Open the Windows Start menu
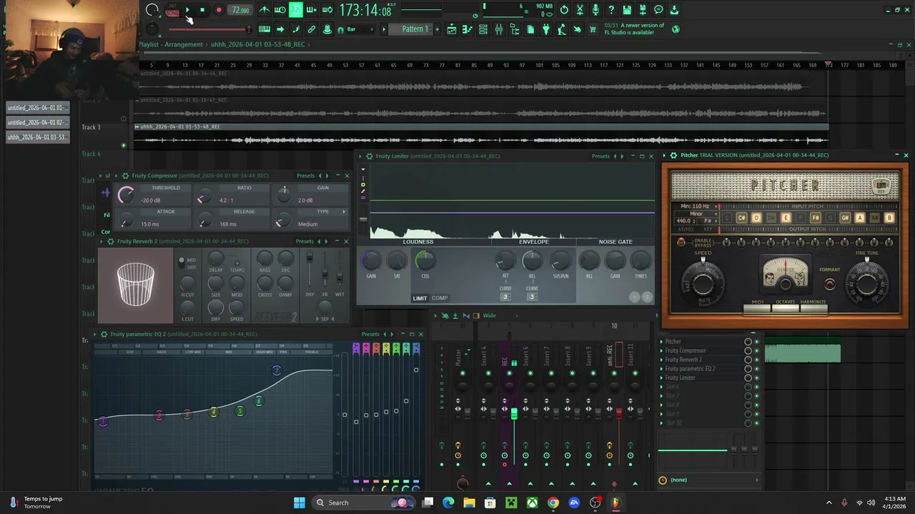915x514 pixels. click(300, 503)
